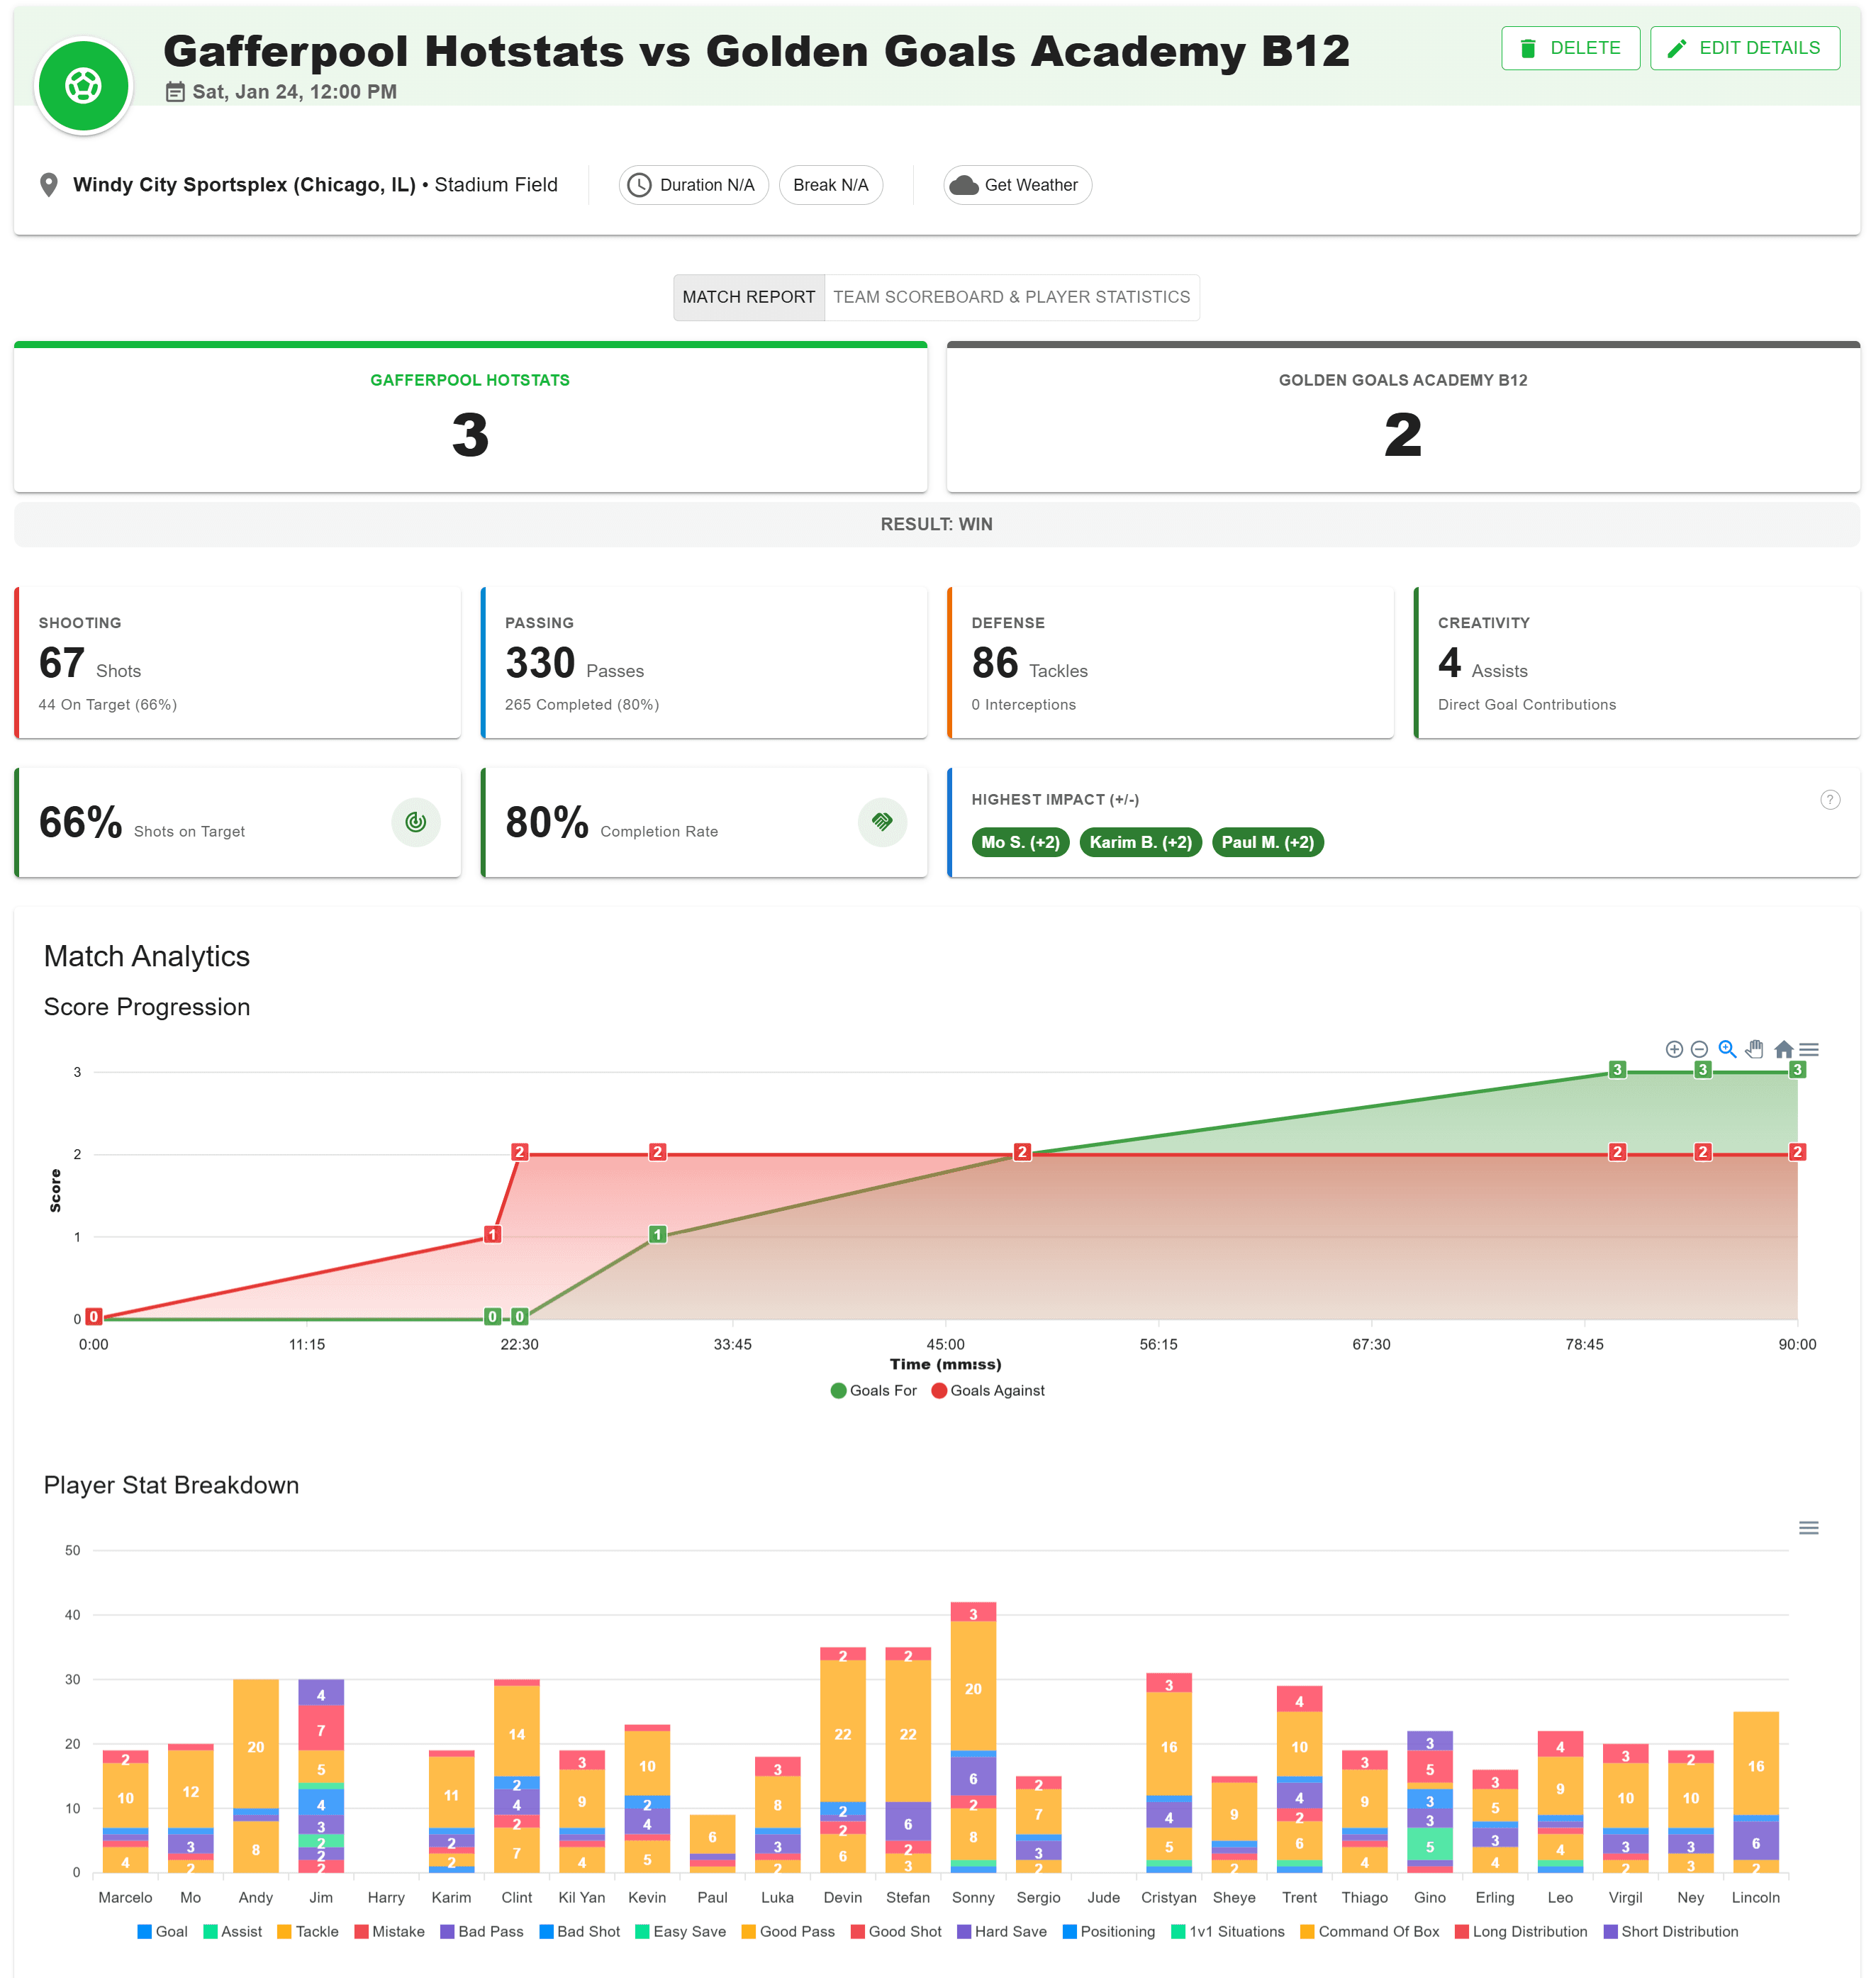Click the Mo S. (+2) impact badge
The image size is (1876, 1978).
point(1020,842)
